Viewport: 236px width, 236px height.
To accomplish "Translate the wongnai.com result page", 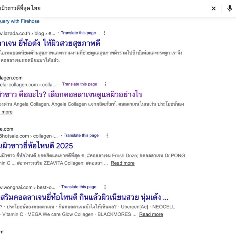I will tap(79, 187).
